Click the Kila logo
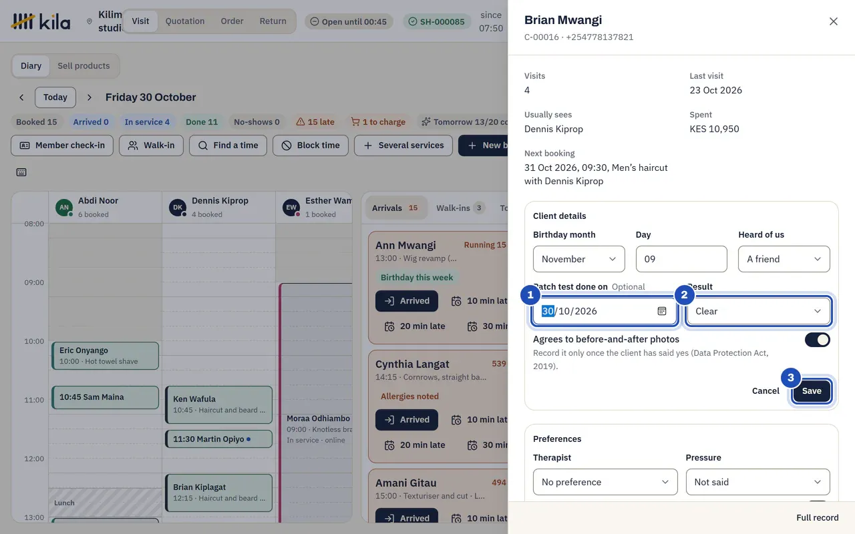Screen dimensions: 855x534 [x=41, y=21]
